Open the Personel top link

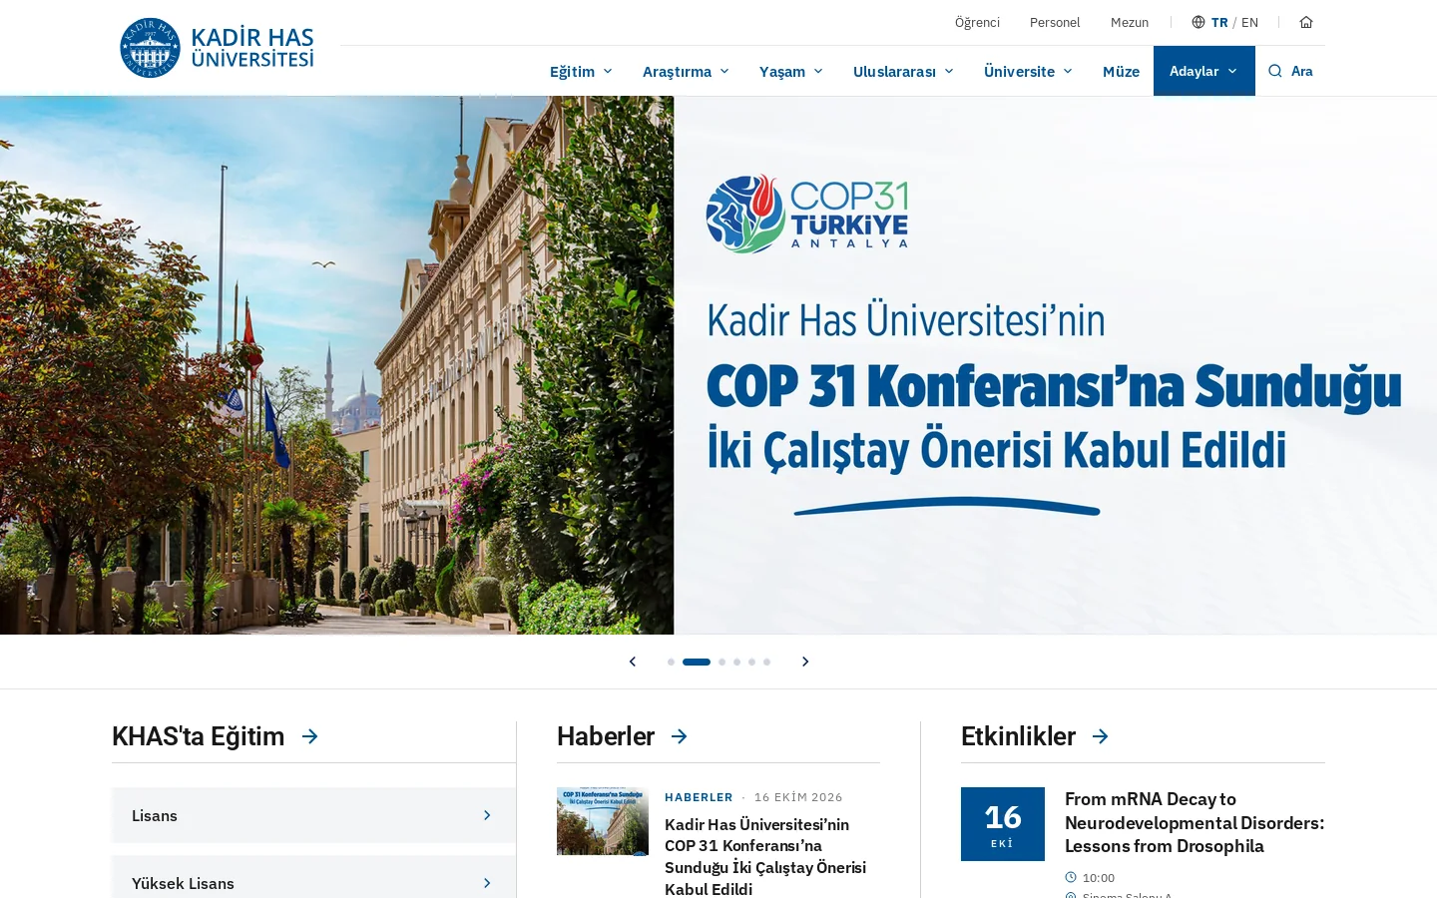click(1055, 22)
